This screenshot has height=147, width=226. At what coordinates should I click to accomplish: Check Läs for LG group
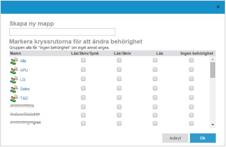(x=155, y=79)
